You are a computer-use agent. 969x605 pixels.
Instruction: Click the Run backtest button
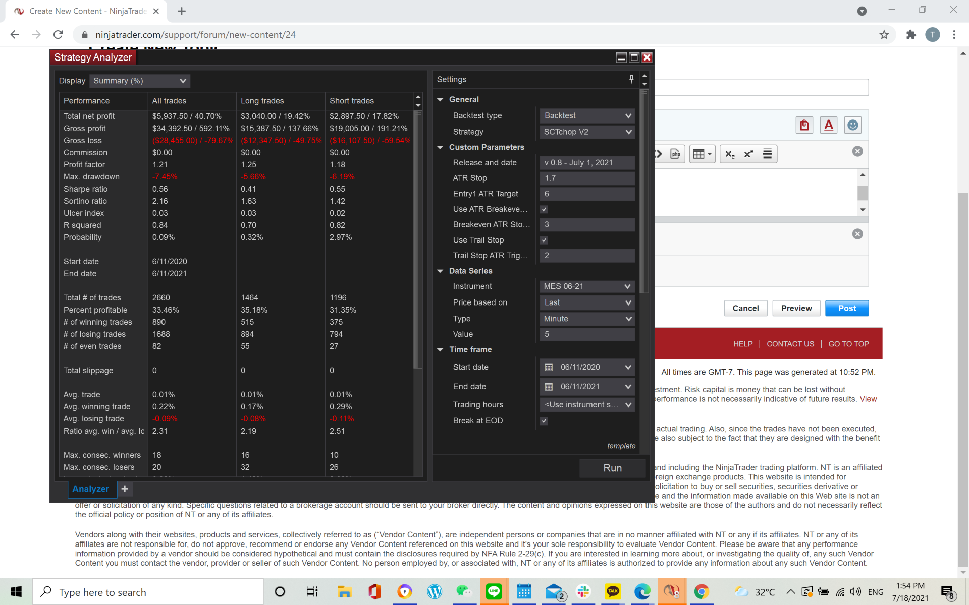(x=612, y=468)
